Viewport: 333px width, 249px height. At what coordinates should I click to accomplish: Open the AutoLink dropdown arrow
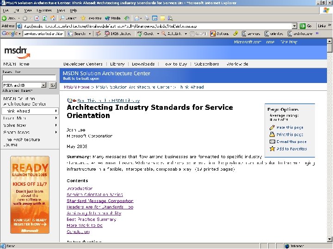point(185,34)
